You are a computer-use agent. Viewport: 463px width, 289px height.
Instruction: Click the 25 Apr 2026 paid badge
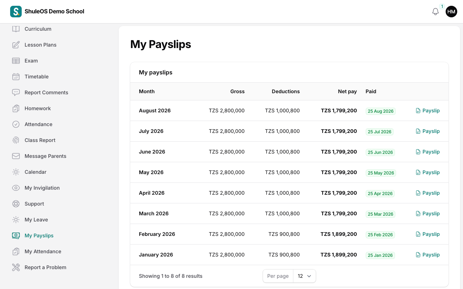(380, 194)
